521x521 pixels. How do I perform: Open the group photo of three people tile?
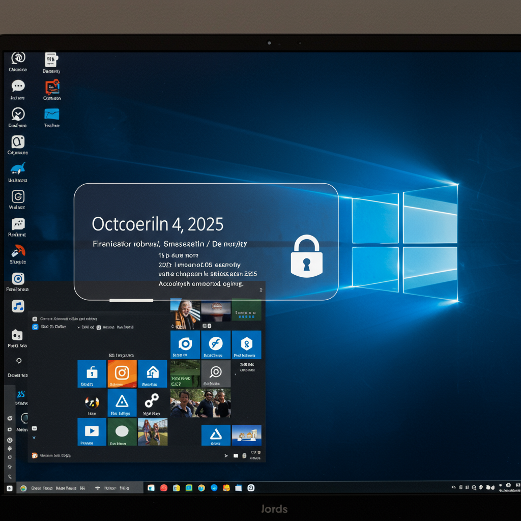pos(200,403)
